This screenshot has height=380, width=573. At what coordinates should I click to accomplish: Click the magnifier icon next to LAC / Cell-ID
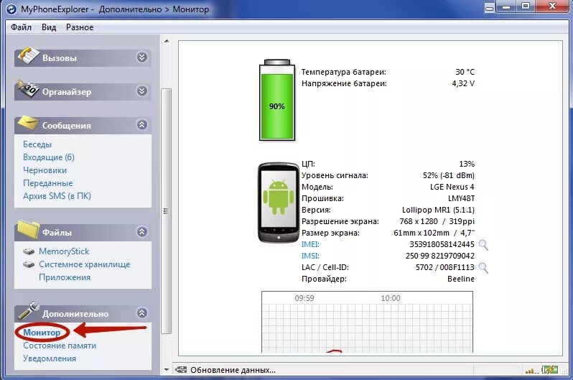tap(483, 268)
